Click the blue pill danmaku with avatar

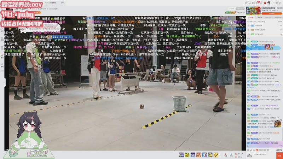click(59, 37)
